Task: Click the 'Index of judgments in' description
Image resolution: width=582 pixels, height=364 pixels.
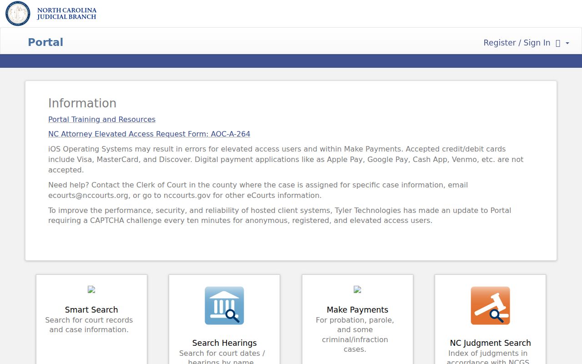Action: pyautogui.click(x=488, y=357)
